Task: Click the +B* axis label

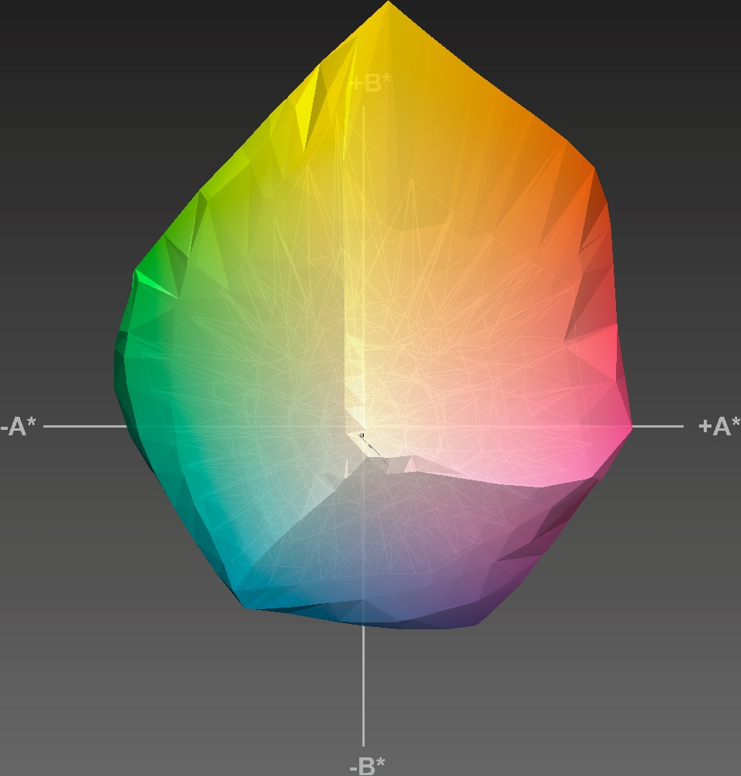Action: 370,83
